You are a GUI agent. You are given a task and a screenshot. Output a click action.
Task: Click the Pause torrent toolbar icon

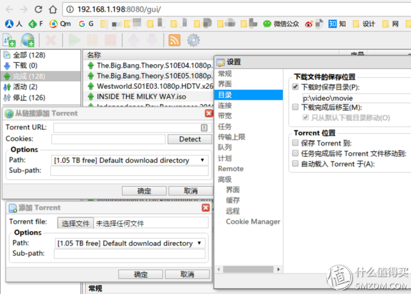[x=92, y=40]
